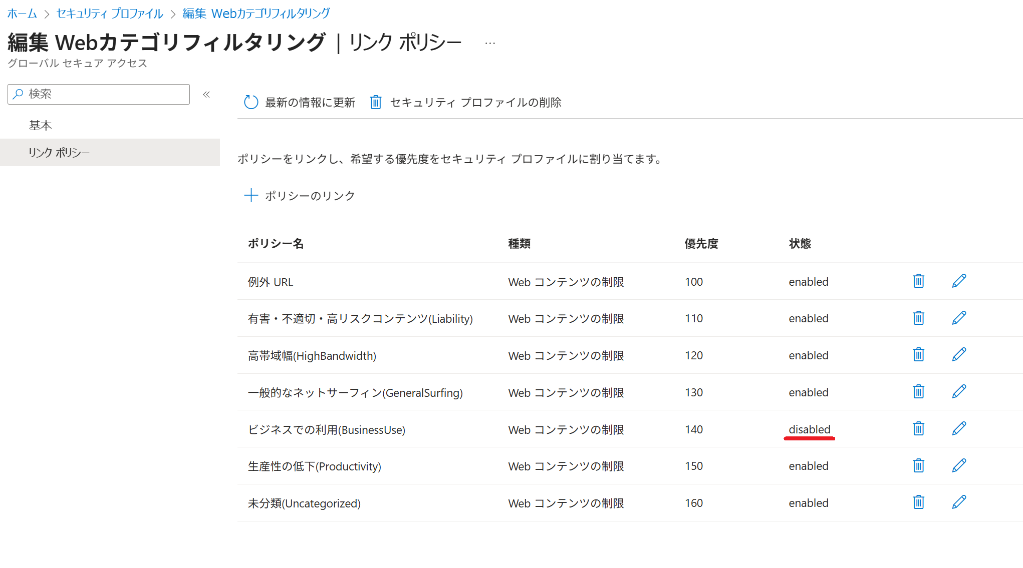Image resolution: width=1023 pixels, height=568 pixels.
Task: Edit the disabled BusinessUse policy
Action: [x=959, y=429]
